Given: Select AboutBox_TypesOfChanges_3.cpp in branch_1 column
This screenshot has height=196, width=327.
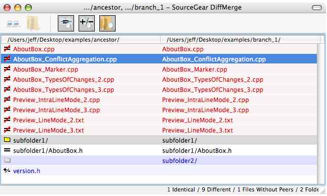Looking at the screenshot, I should point(213,90).
